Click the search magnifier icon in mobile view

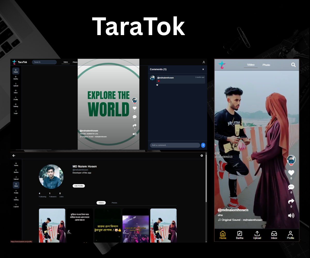tap(293, 65)
